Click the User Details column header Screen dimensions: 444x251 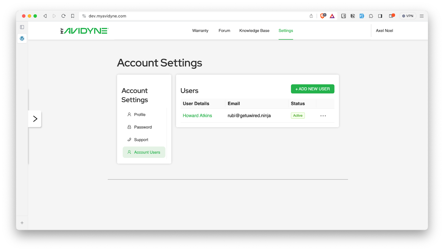coord(196,103)
